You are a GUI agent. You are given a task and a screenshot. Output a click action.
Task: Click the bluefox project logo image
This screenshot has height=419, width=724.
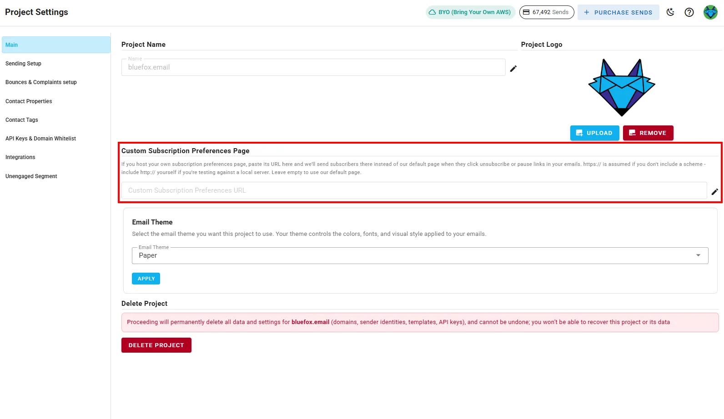622,87
